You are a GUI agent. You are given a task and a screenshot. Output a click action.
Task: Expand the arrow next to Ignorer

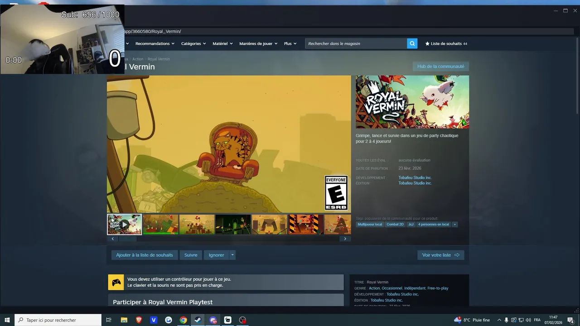(x=232, y=255)
